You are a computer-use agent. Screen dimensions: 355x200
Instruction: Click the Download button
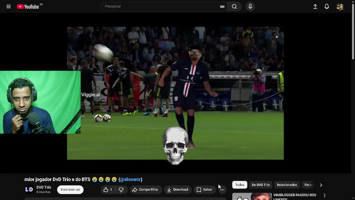tap(177, 189)
